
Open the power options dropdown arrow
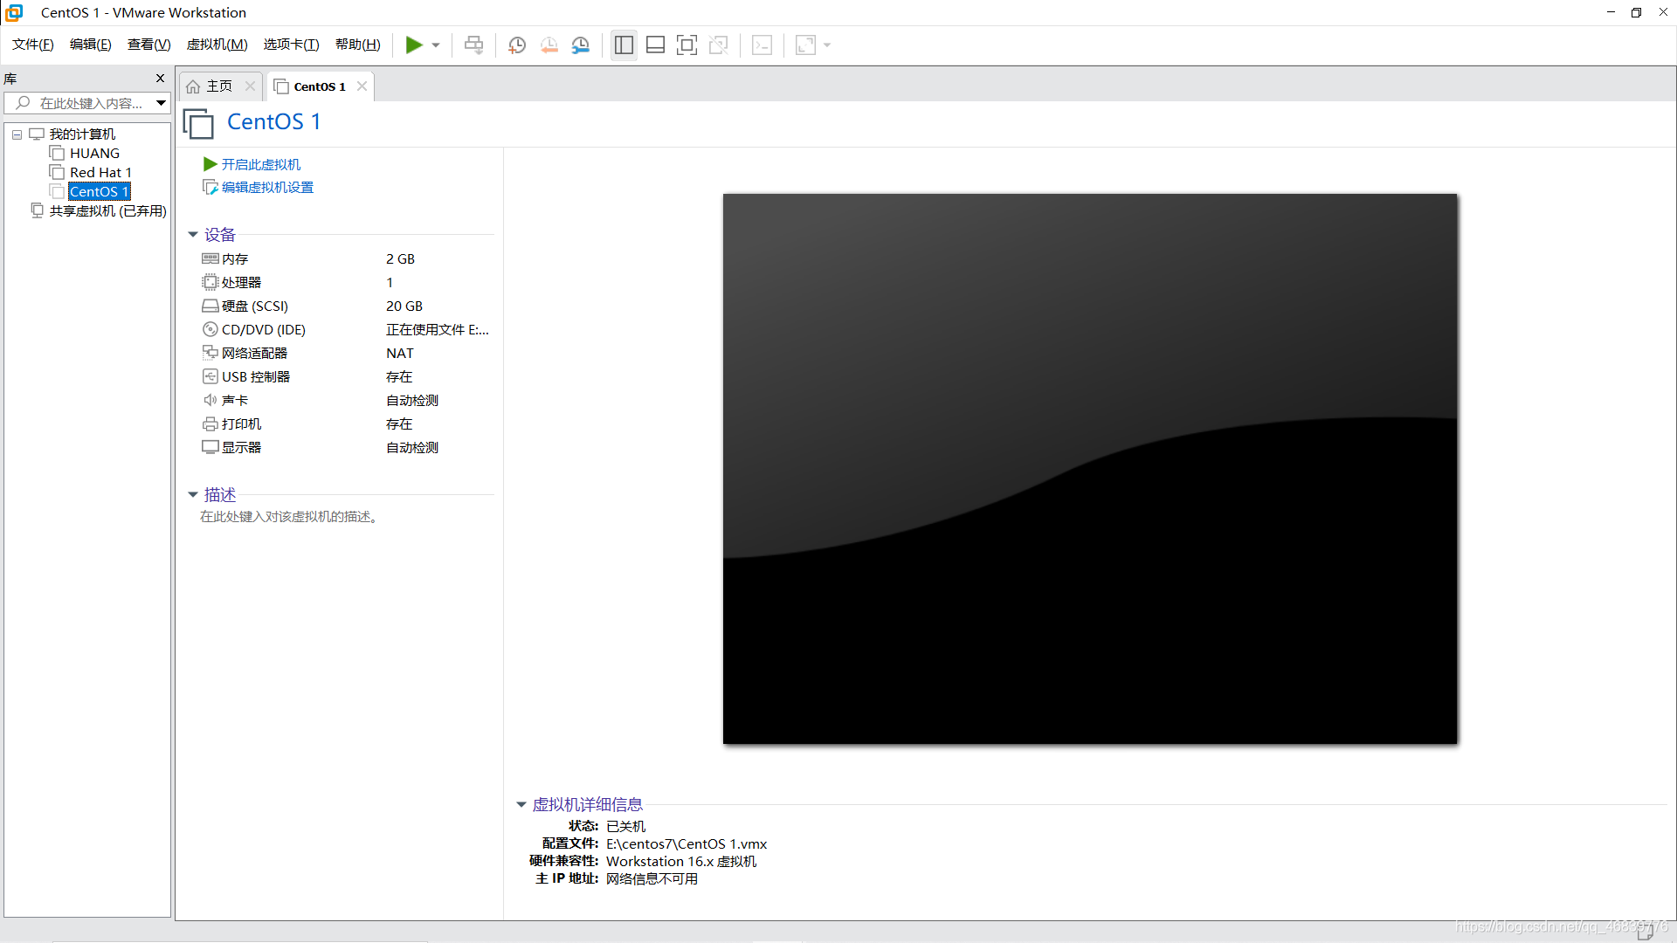(436, 45)
